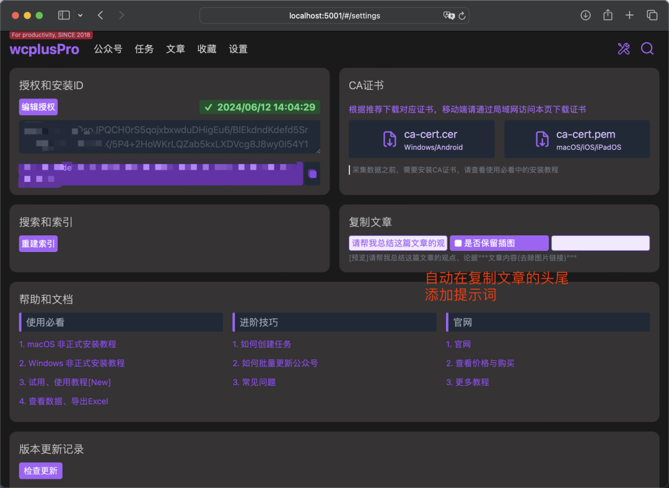Open 查看数据、导出Excel link
Screen dimensions: 669x488
64,401
